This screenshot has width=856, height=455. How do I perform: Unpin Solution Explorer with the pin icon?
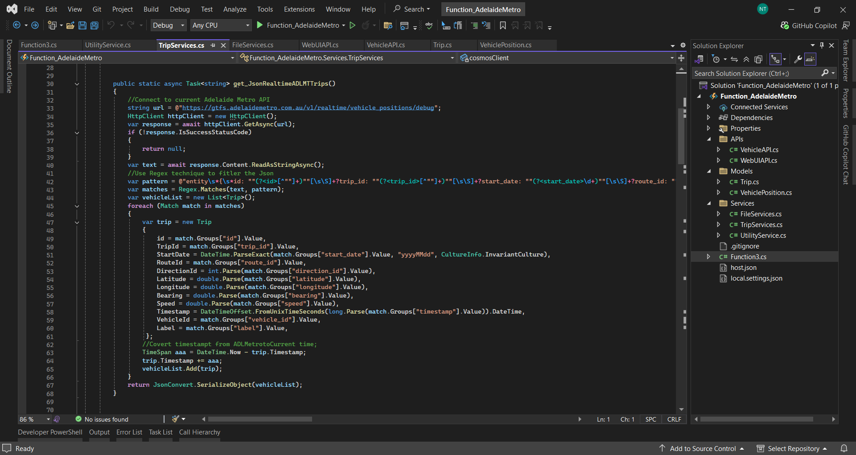pos(822,45)
